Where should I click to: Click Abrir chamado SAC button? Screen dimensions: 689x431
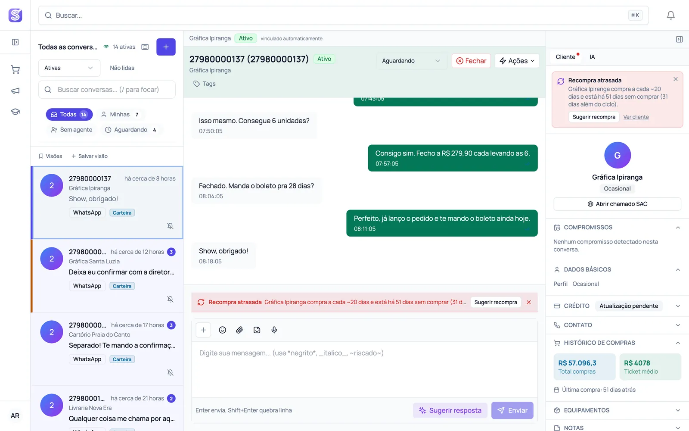(617, 204)
